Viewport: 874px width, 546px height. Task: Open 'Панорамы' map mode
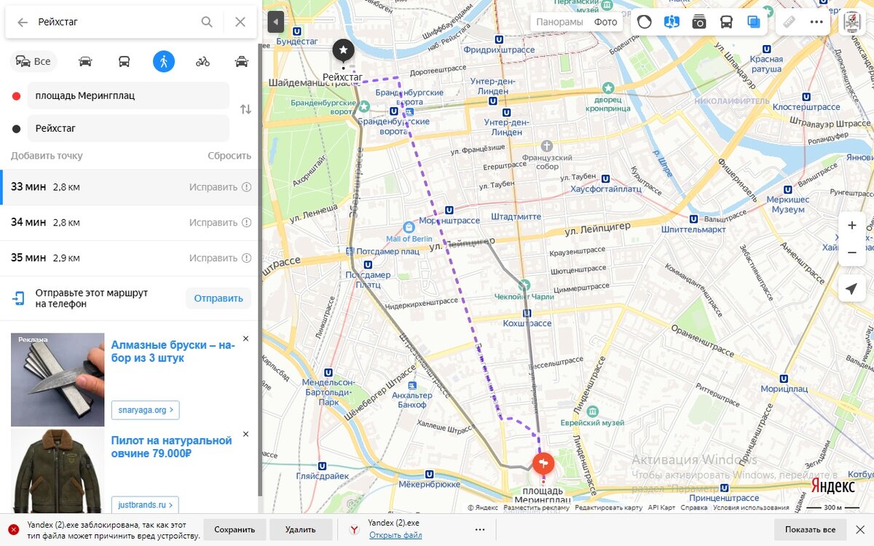[559, 22]
